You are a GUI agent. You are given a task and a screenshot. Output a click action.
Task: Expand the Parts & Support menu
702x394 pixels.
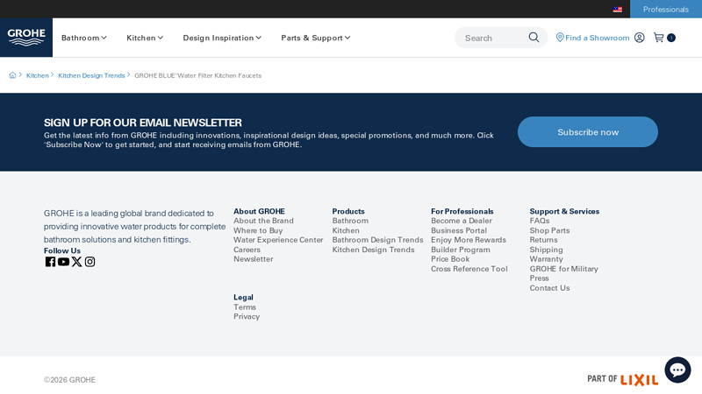click(315, 38)
